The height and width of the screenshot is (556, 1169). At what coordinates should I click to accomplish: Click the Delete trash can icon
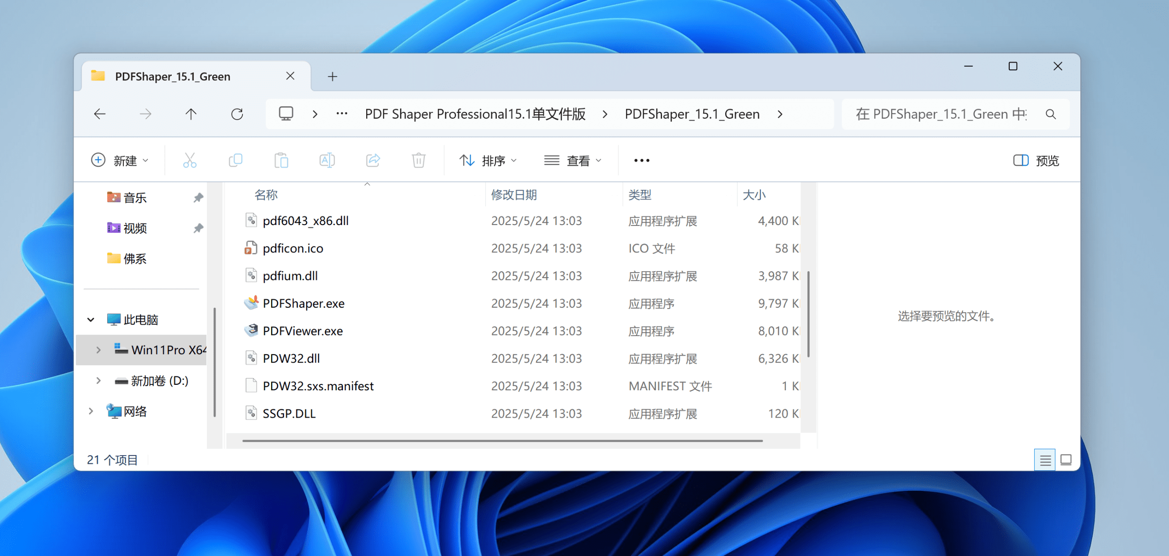click(x=418, y=160)
